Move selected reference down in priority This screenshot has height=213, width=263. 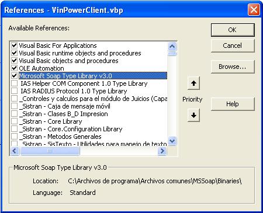(x=193, y=115)
